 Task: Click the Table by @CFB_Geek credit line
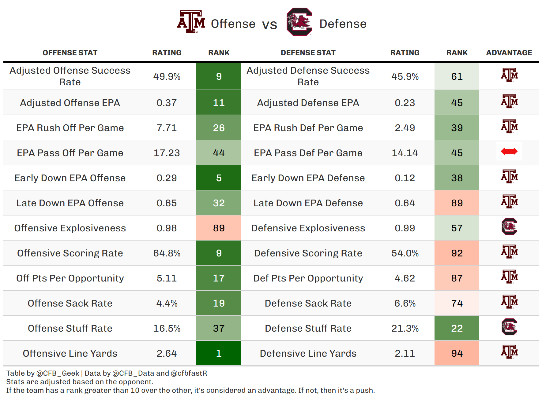click(x=107, y=373)
